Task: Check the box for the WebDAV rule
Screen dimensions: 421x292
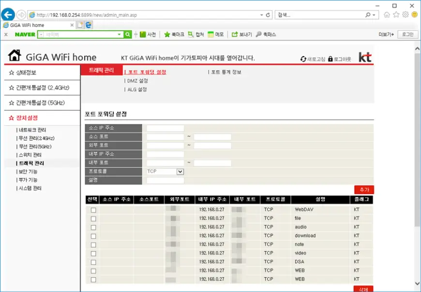Action: pyautogui.click(x=93, y=210)
